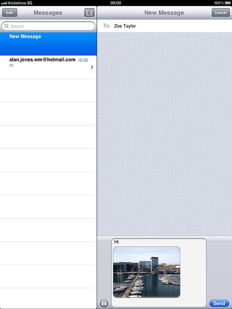Viewport: 232px width, 309px height.
Task: Click the Messages panel title
Action: click(48, 13)
